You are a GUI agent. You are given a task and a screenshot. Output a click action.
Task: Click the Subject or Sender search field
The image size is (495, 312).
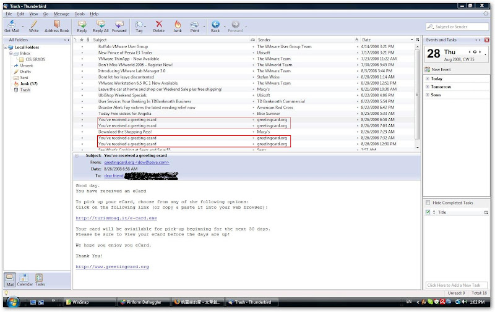(x=457, y=27)
